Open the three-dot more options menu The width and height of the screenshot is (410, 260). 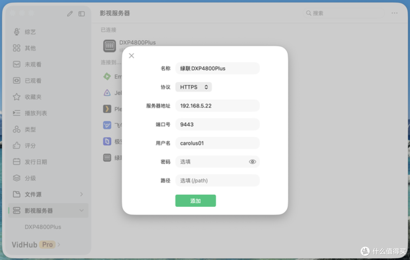coord(394,13)
